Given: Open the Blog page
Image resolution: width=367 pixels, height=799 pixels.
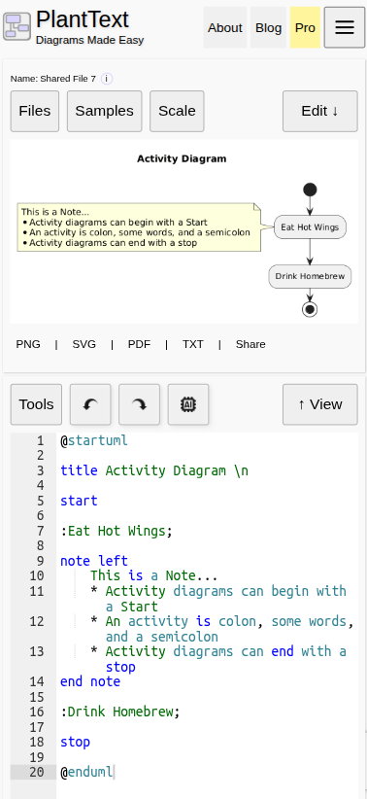Looking at the screenshot, I should click(268, 27).
